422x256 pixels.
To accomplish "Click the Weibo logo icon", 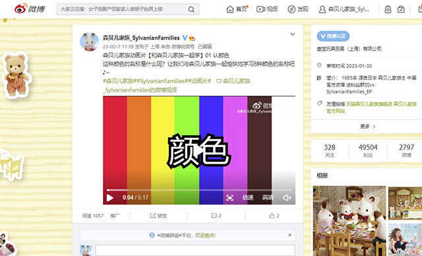I will click(x=21, y=9).
